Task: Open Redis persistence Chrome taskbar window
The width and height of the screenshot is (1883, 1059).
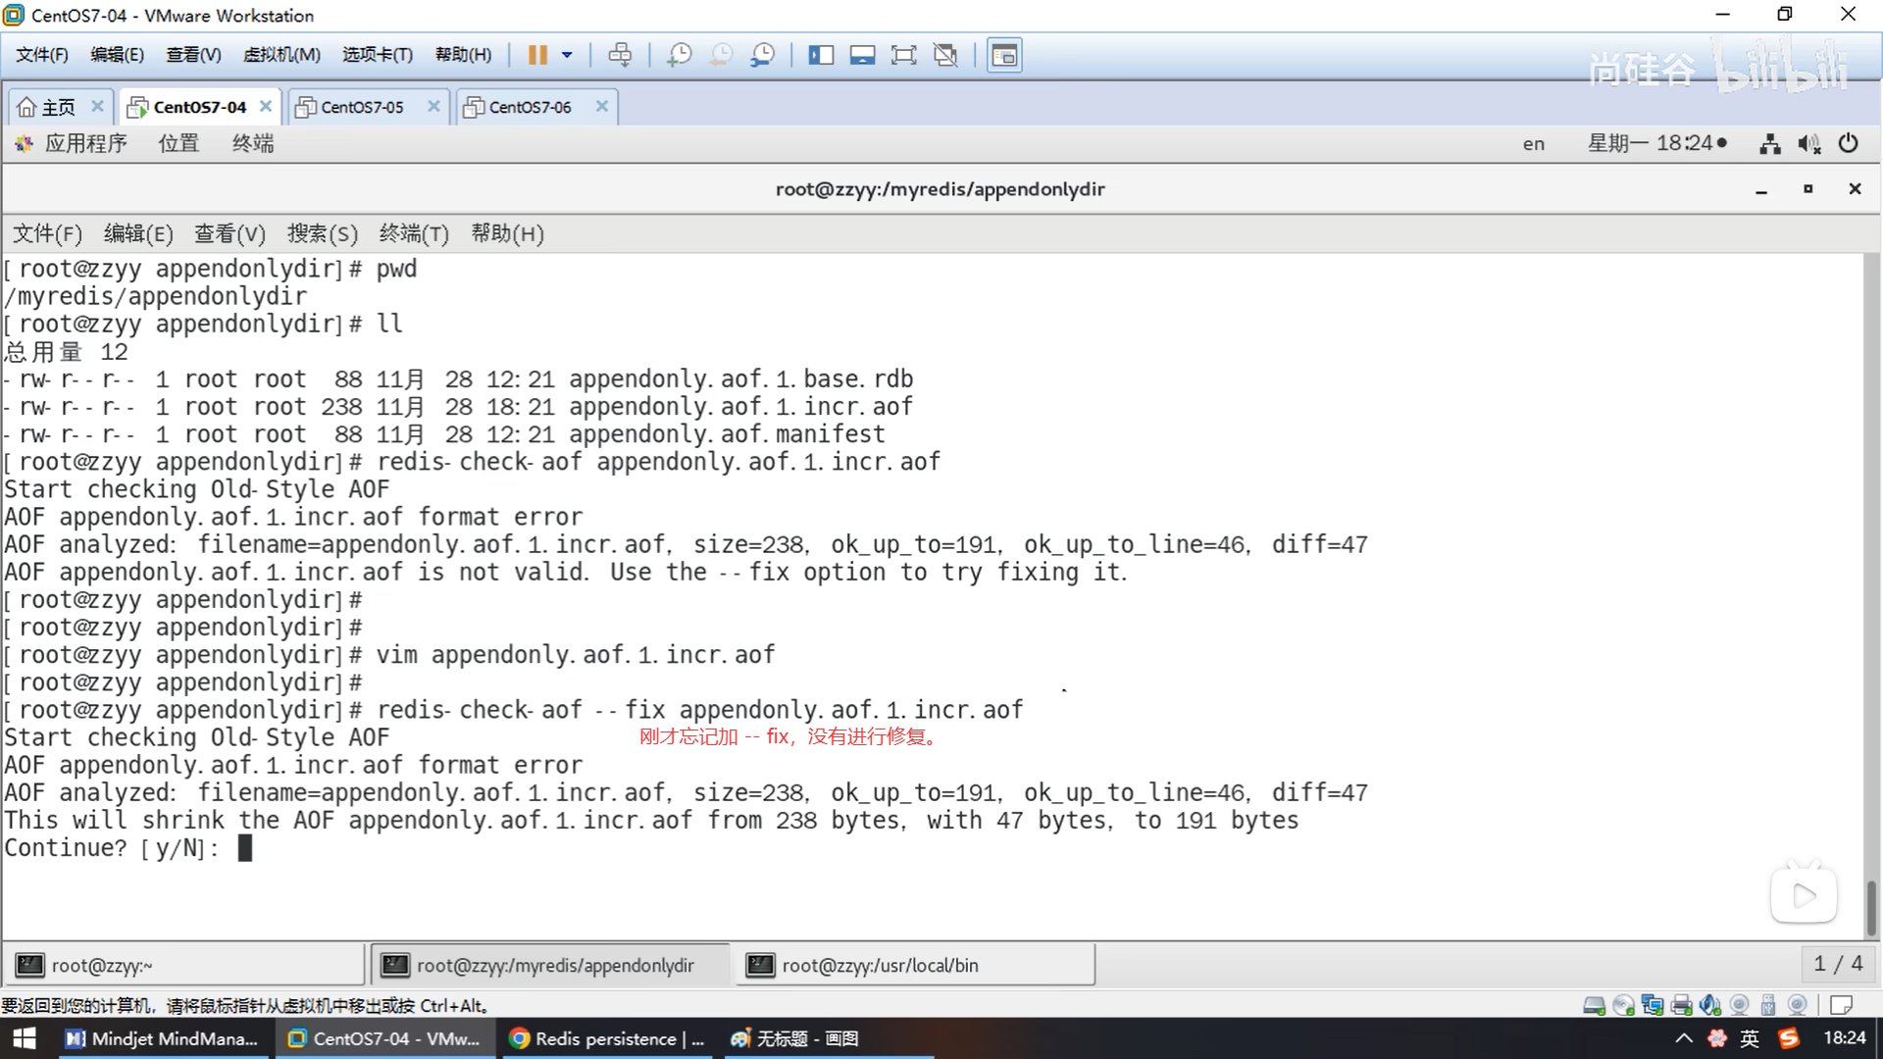Action: 608,1038
